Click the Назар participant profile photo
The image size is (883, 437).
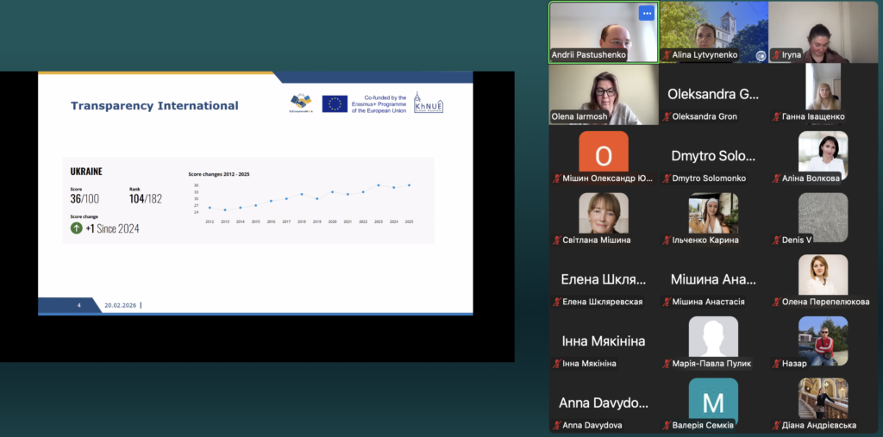coord(823,340)
